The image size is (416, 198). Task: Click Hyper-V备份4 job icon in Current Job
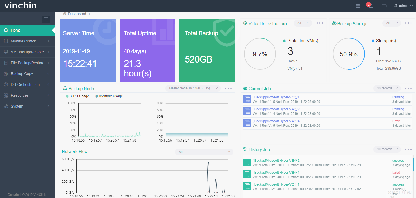coord(247,123)
